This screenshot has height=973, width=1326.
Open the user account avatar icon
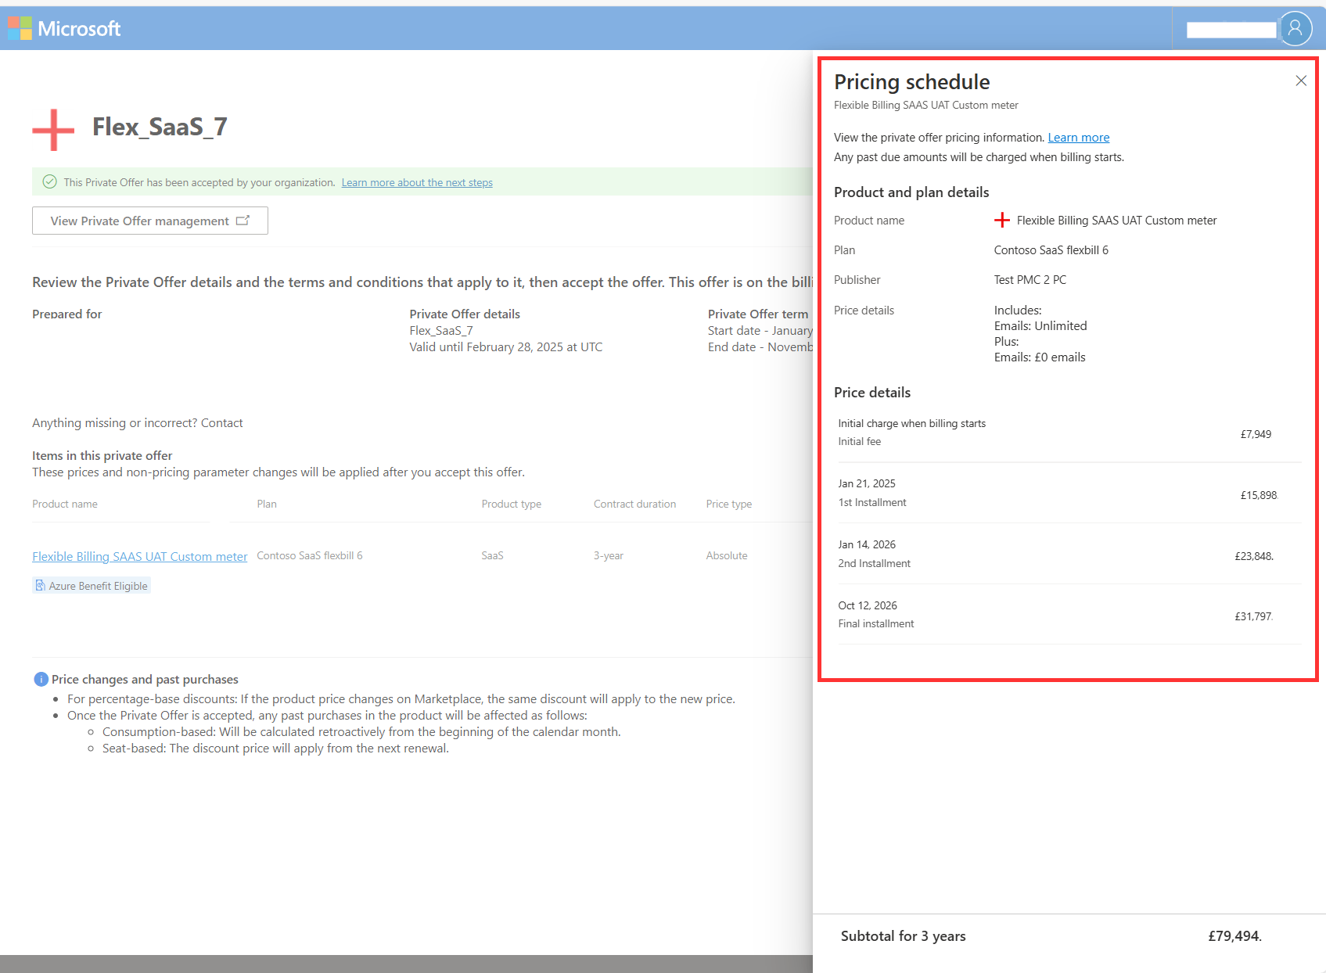pos(1296,28)
